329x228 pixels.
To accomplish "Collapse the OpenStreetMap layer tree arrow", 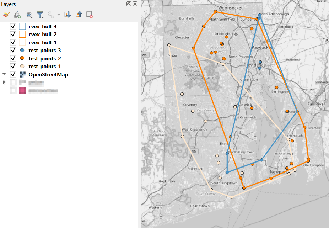I will (4, 74).
